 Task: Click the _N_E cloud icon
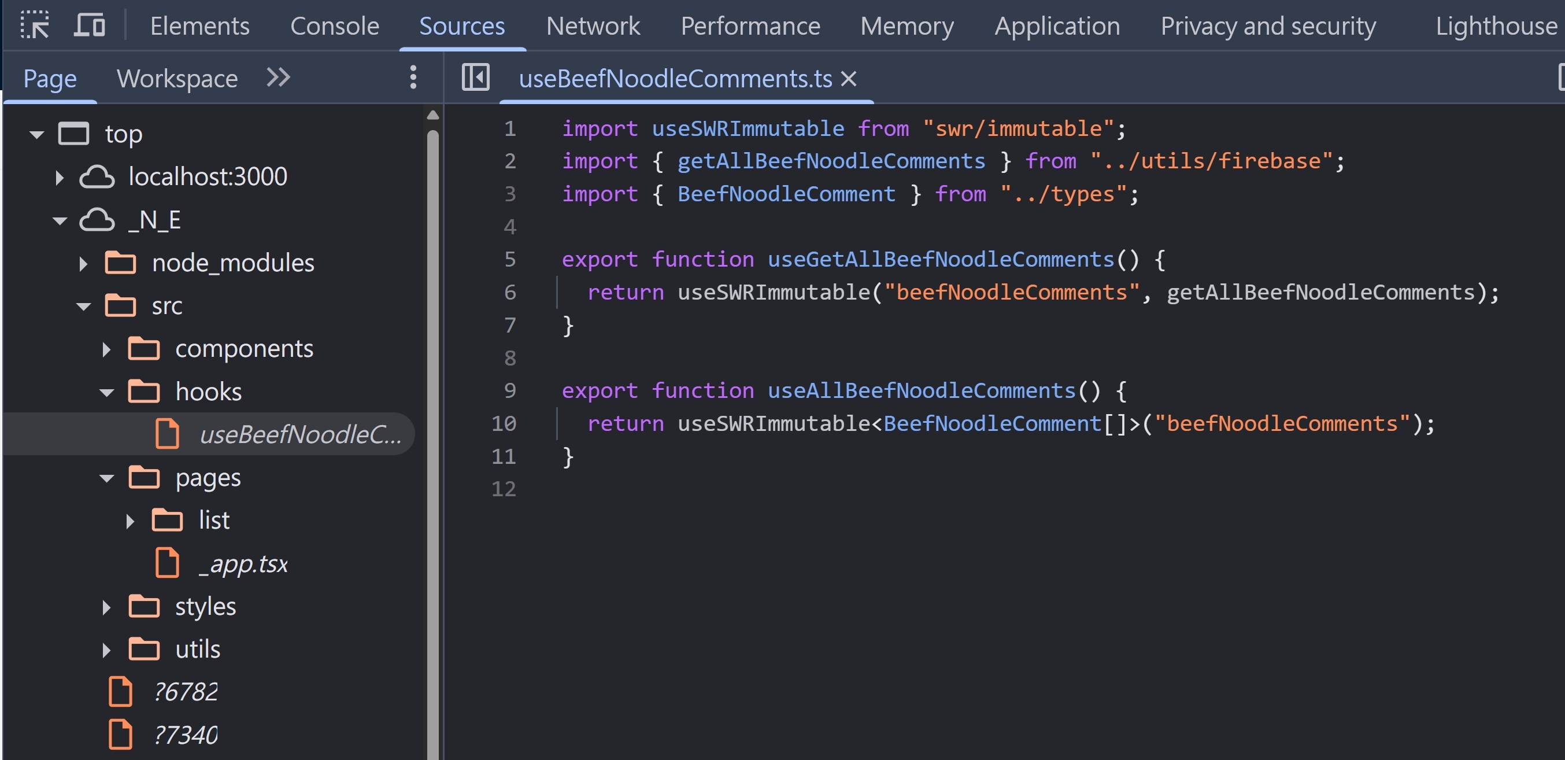(97, 220)
